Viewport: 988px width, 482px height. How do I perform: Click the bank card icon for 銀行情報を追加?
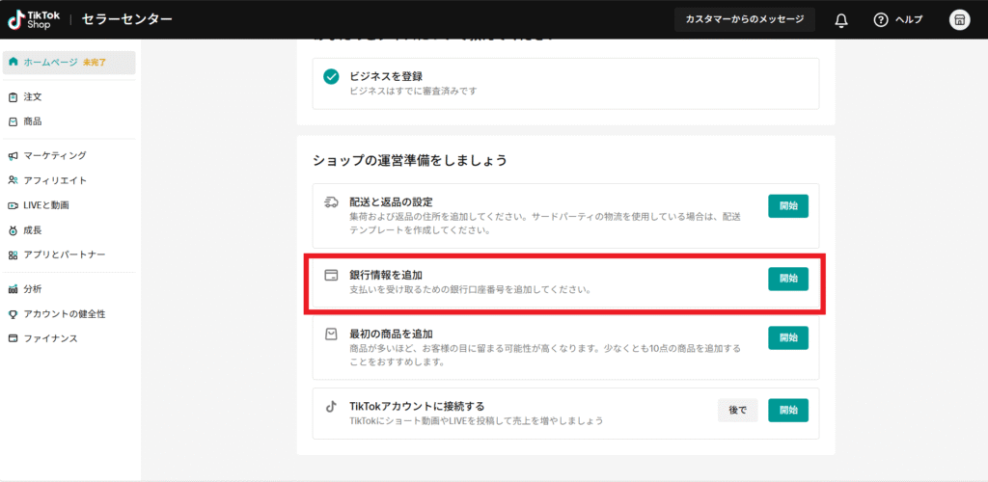tap(332, 276)
